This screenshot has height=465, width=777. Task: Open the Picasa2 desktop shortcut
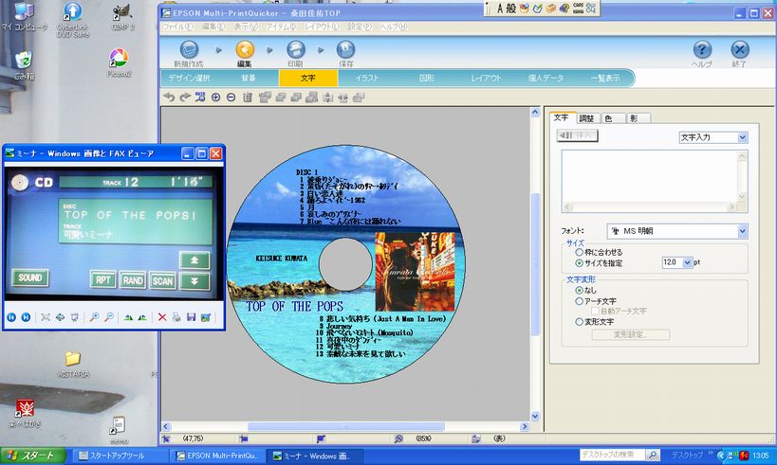[119, 63]
